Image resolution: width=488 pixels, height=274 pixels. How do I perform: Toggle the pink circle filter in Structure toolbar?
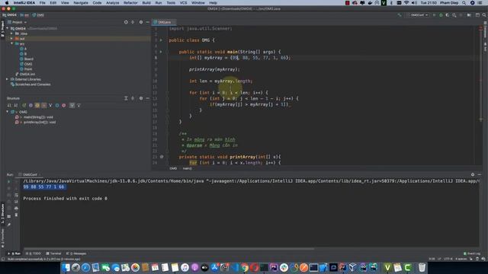point(64,105)
